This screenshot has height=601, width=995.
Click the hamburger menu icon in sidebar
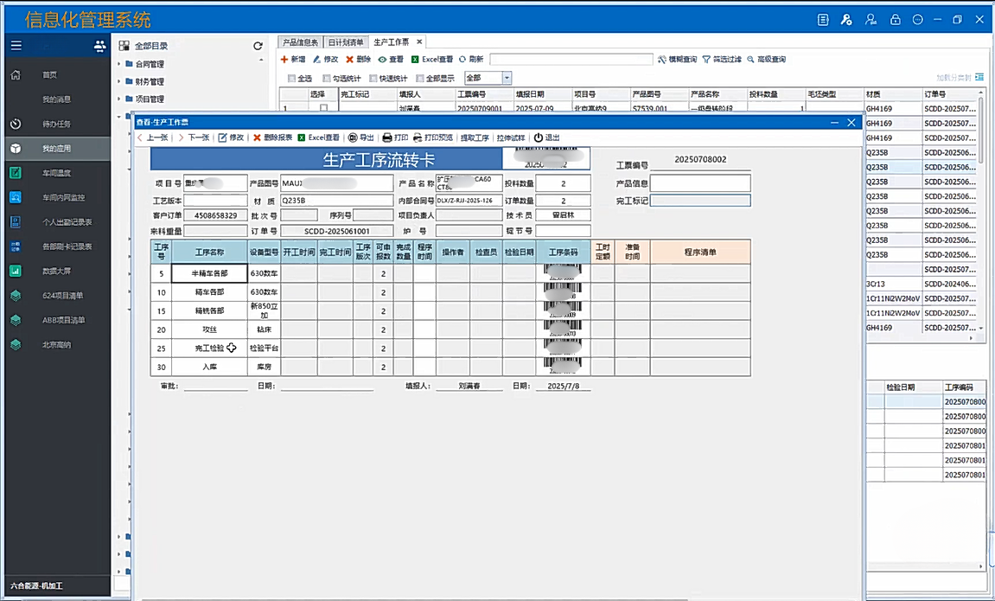(x=16, y=46)
